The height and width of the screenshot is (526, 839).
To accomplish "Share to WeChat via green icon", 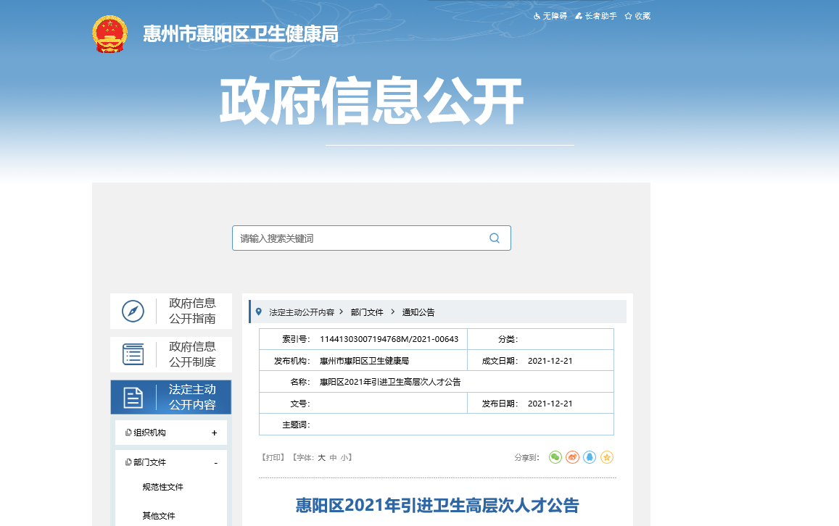I will (555, 457).
